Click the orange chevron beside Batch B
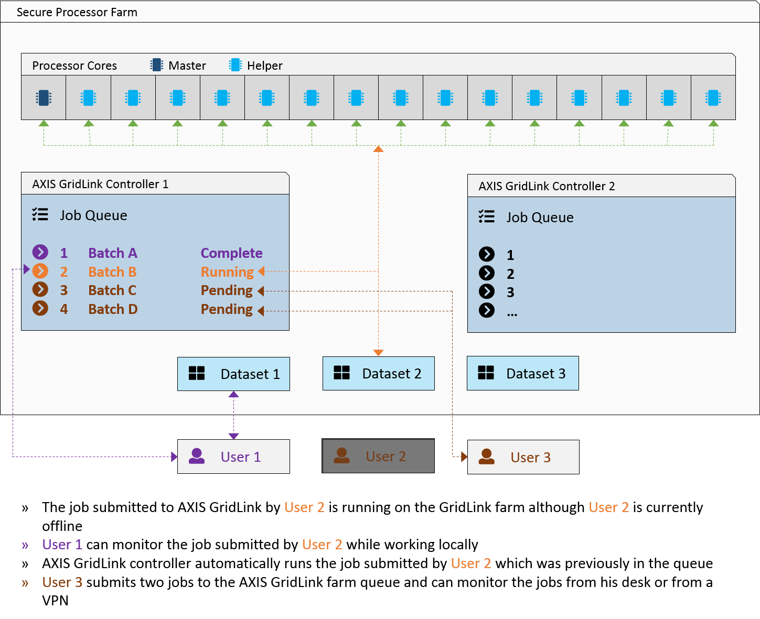 click(x=40, y=271)
